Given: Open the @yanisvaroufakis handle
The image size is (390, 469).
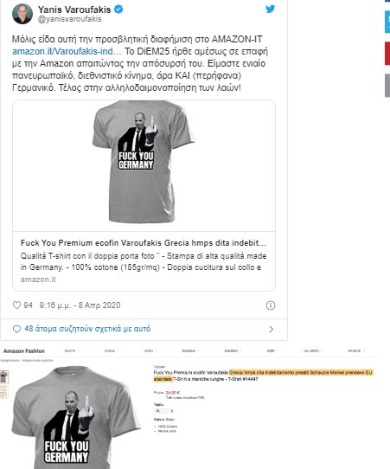Looking at the screenshot, I should click(x=70, y=19).
